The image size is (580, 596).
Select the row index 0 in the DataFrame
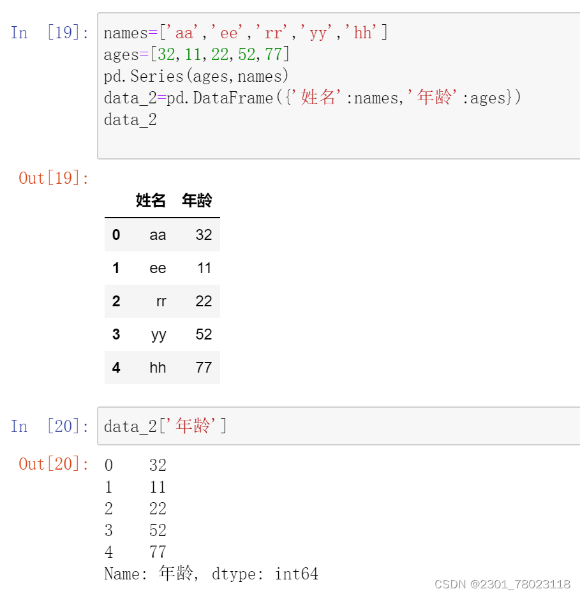coord(116,235)
